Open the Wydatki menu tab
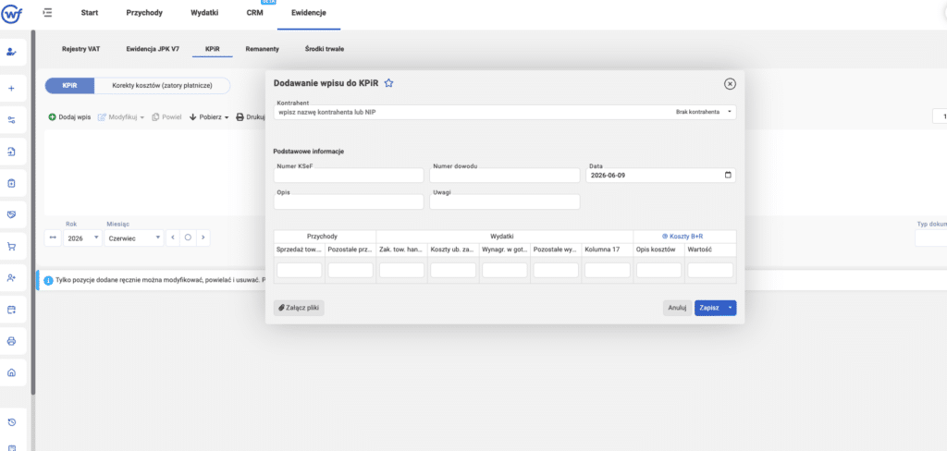The image size is (947, 451). 204,13
